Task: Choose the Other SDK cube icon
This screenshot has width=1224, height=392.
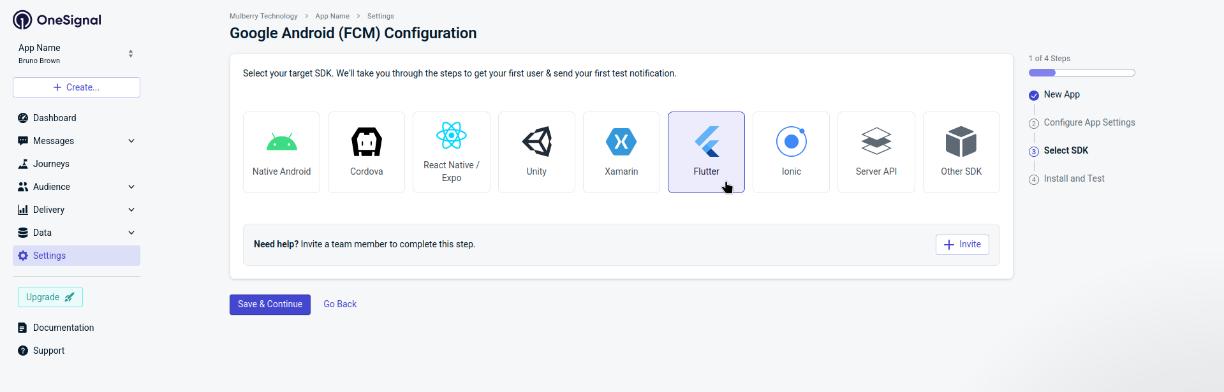Action: tap(961, 142)
